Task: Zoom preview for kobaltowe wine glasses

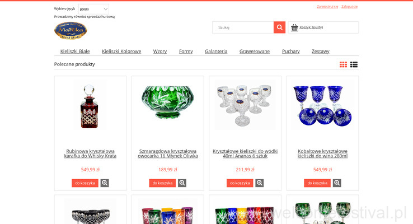Action: 337,183
